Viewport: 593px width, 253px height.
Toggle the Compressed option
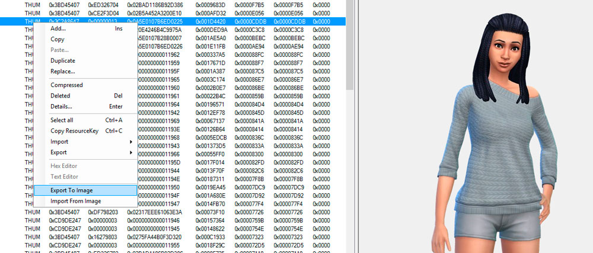66,85
